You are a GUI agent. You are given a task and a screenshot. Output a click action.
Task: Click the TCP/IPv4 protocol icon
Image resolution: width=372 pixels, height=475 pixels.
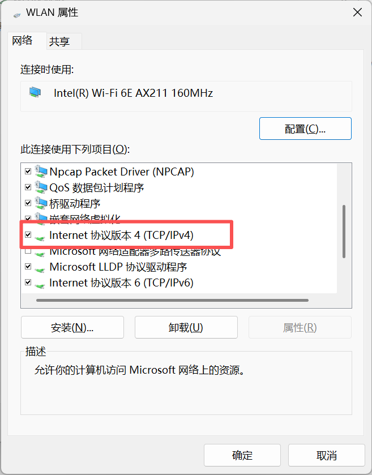pyautogui.click(x=40, y=237)
